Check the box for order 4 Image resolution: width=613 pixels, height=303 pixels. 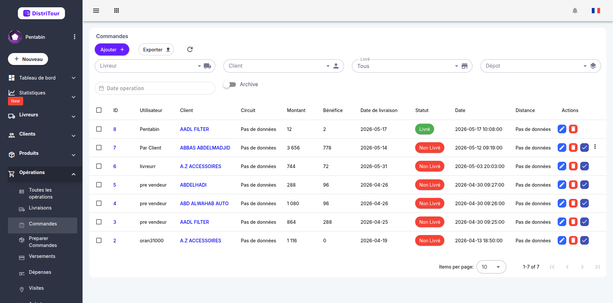99,203
